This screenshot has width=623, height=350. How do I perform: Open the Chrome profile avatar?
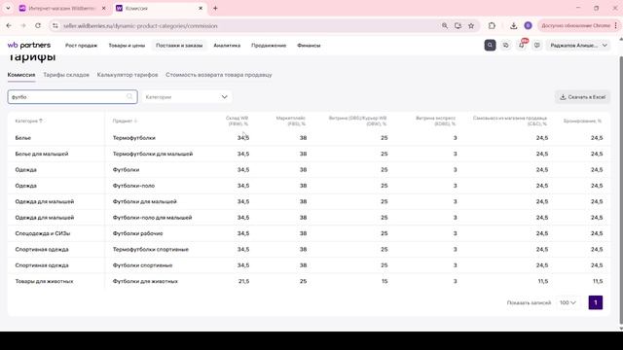[528, 25]
